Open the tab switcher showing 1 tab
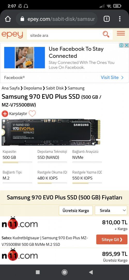The image size is (129, 280). (x=107, y=19)
